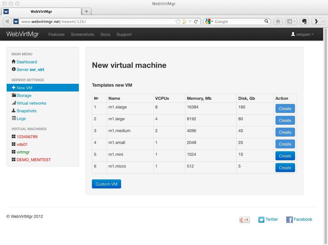Open Snapshots via its stamp icon
Image resolution: width=328 pixels, height=245 pixels.
14,111
